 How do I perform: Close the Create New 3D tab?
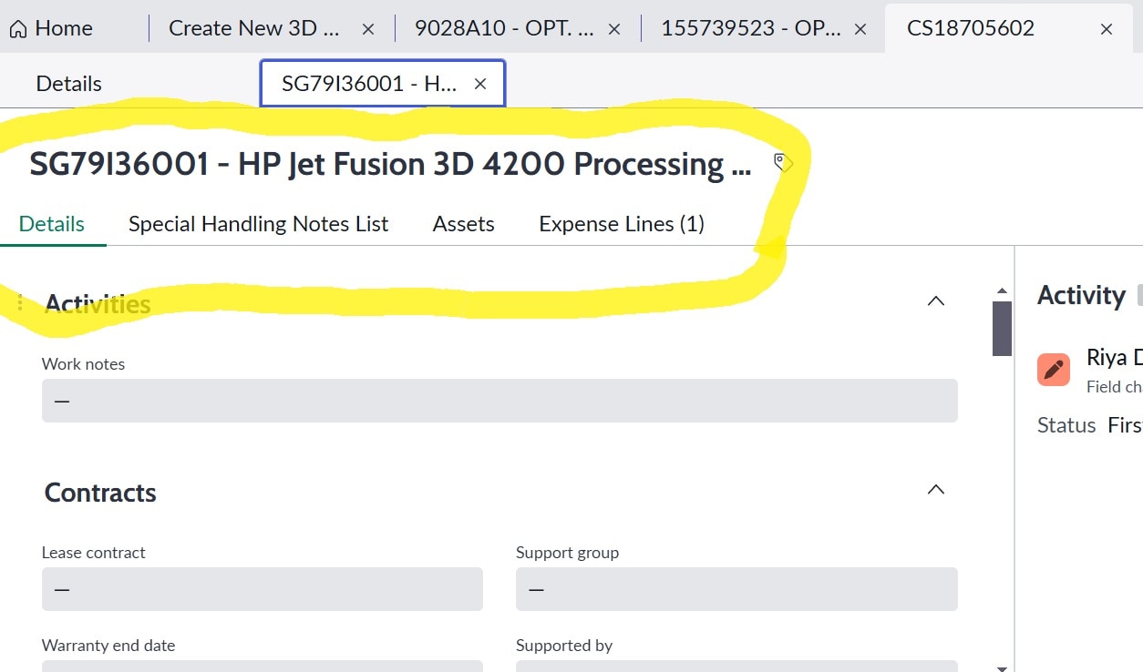[368, 29]
